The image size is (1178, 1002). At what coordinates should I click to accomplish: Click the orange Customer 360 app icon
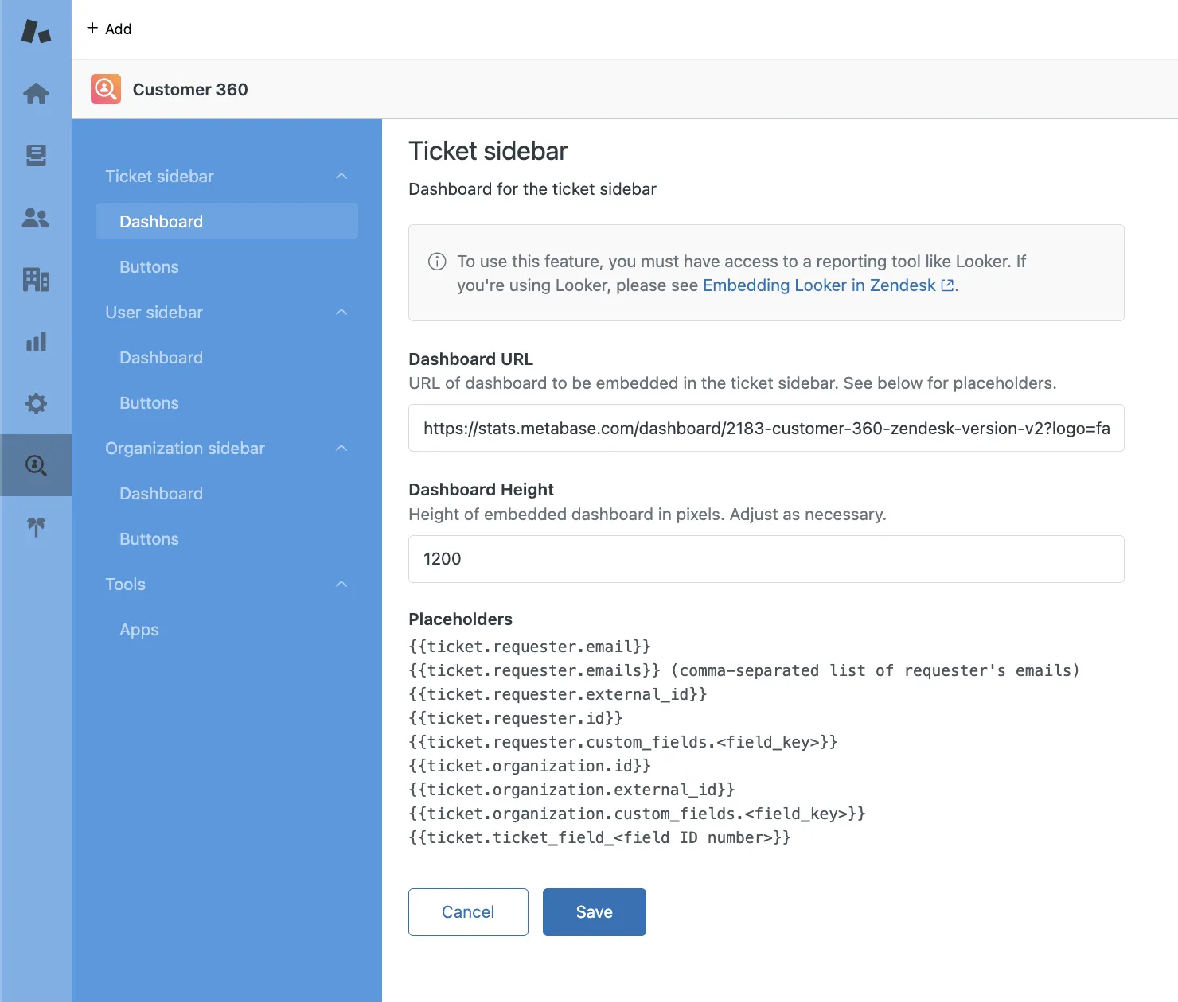pyautogui.click(x=105, y=89)
